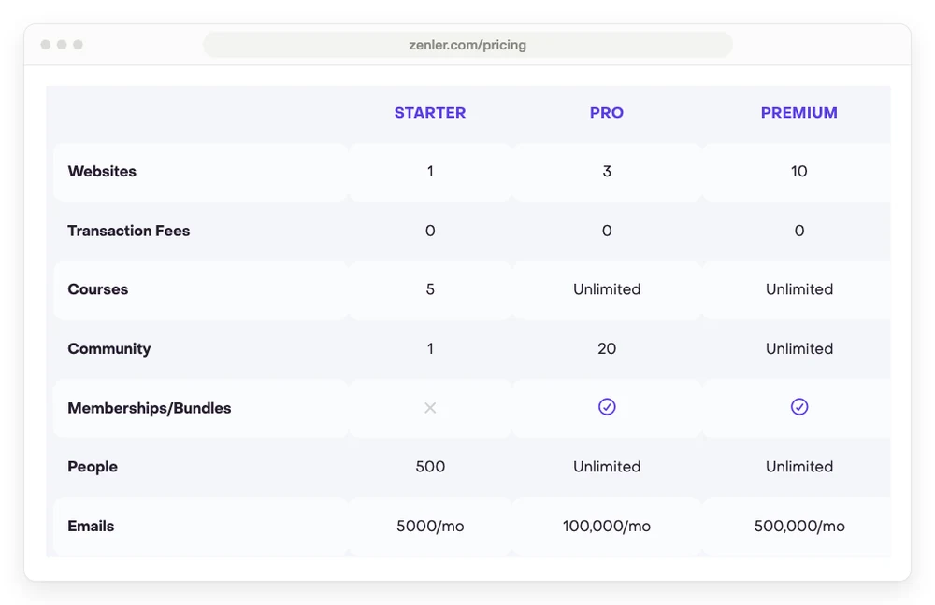The image size is (935, 605).
Task: Select the Starter Websites value 1
Action: 430,172
